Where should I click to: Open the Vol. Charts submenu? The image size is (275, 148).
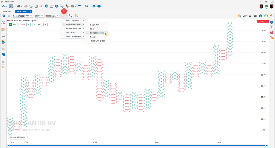pos(73,33)
